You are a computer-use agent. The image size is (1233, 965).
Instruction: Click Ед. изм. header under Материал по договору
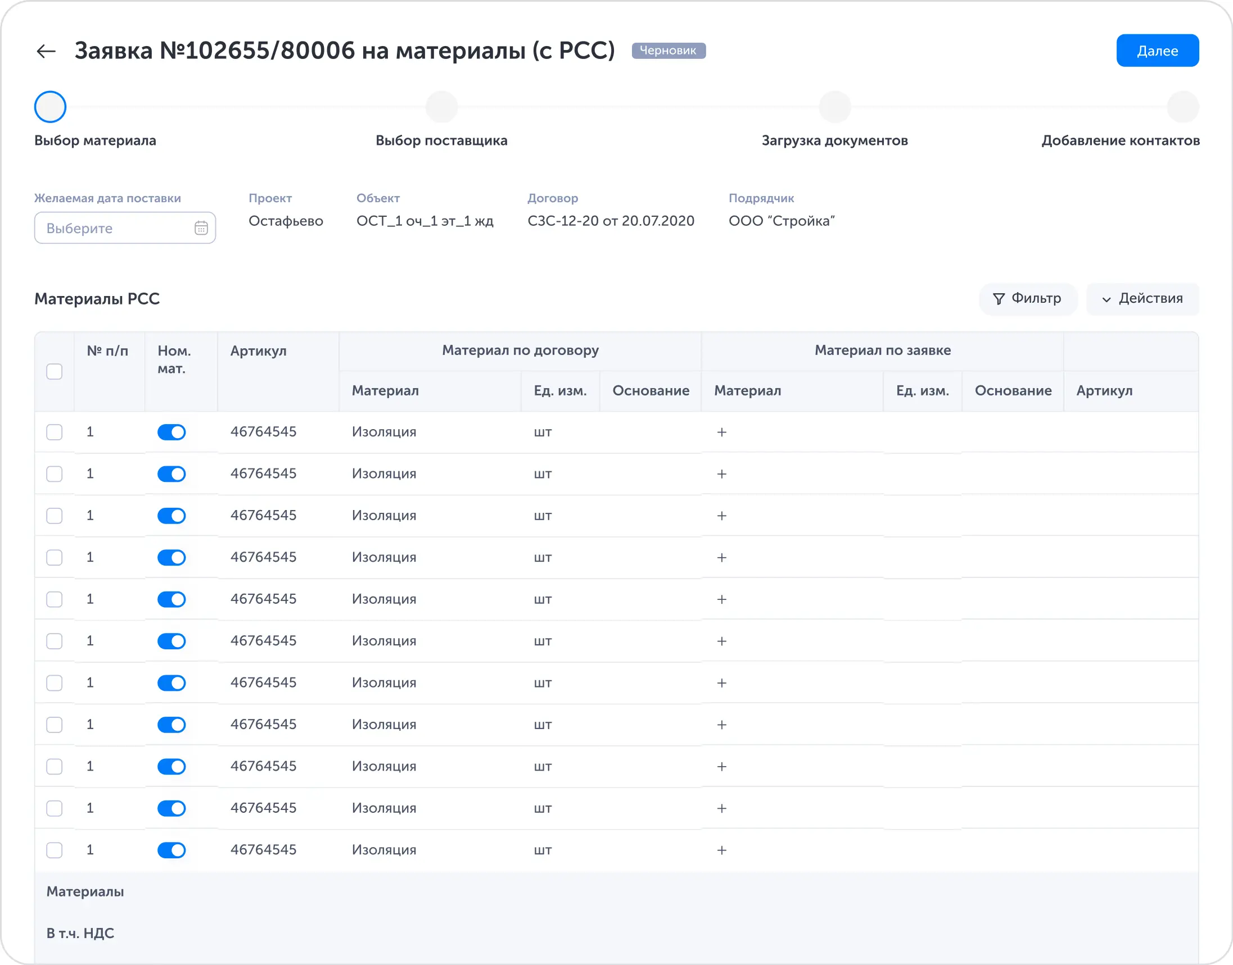pos(560,390)
